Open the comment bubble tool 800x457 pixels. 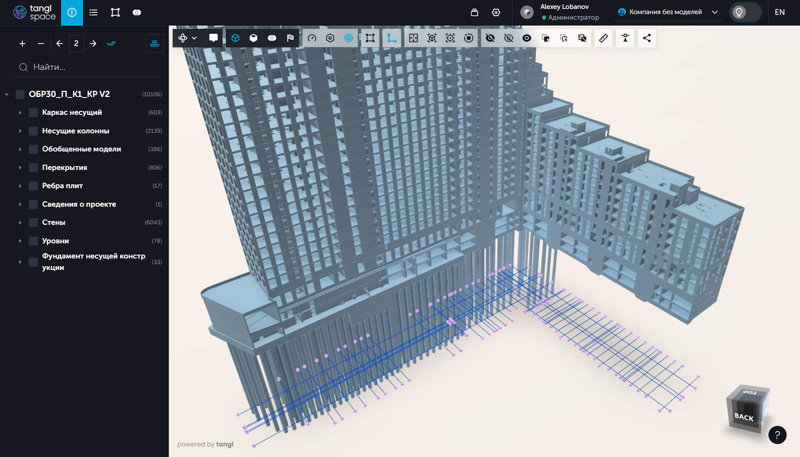[213, 38]
